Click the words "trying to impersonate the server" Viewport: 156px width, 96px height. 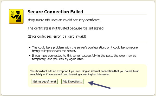[54, 51]
